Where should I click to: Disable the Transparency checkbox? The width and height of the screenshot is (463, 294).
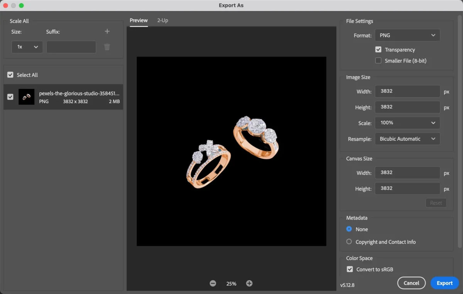pos(379,49)
